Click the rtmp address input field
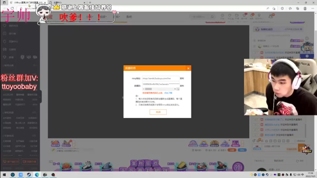This screenshot has height=178, width=317. click(161, 78)
